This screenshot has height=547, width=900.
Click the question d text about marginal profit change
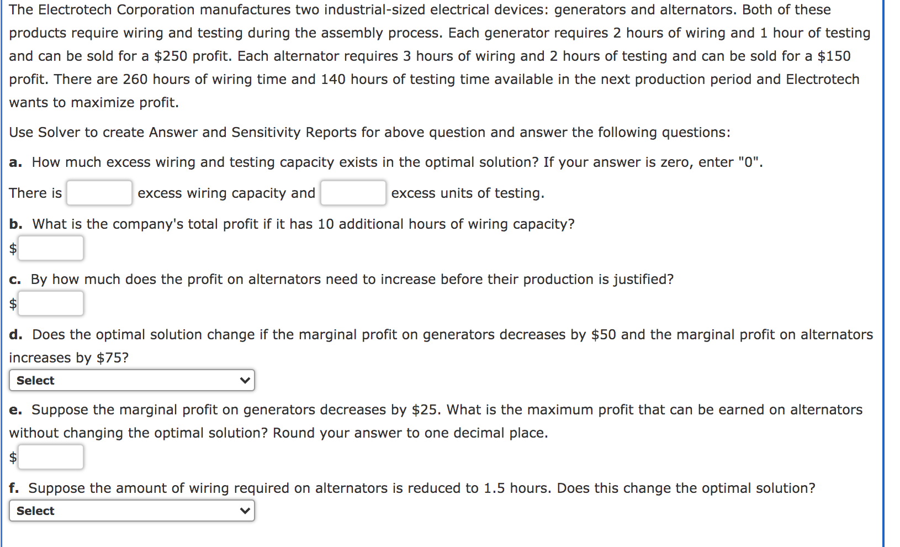pos(441,346)
